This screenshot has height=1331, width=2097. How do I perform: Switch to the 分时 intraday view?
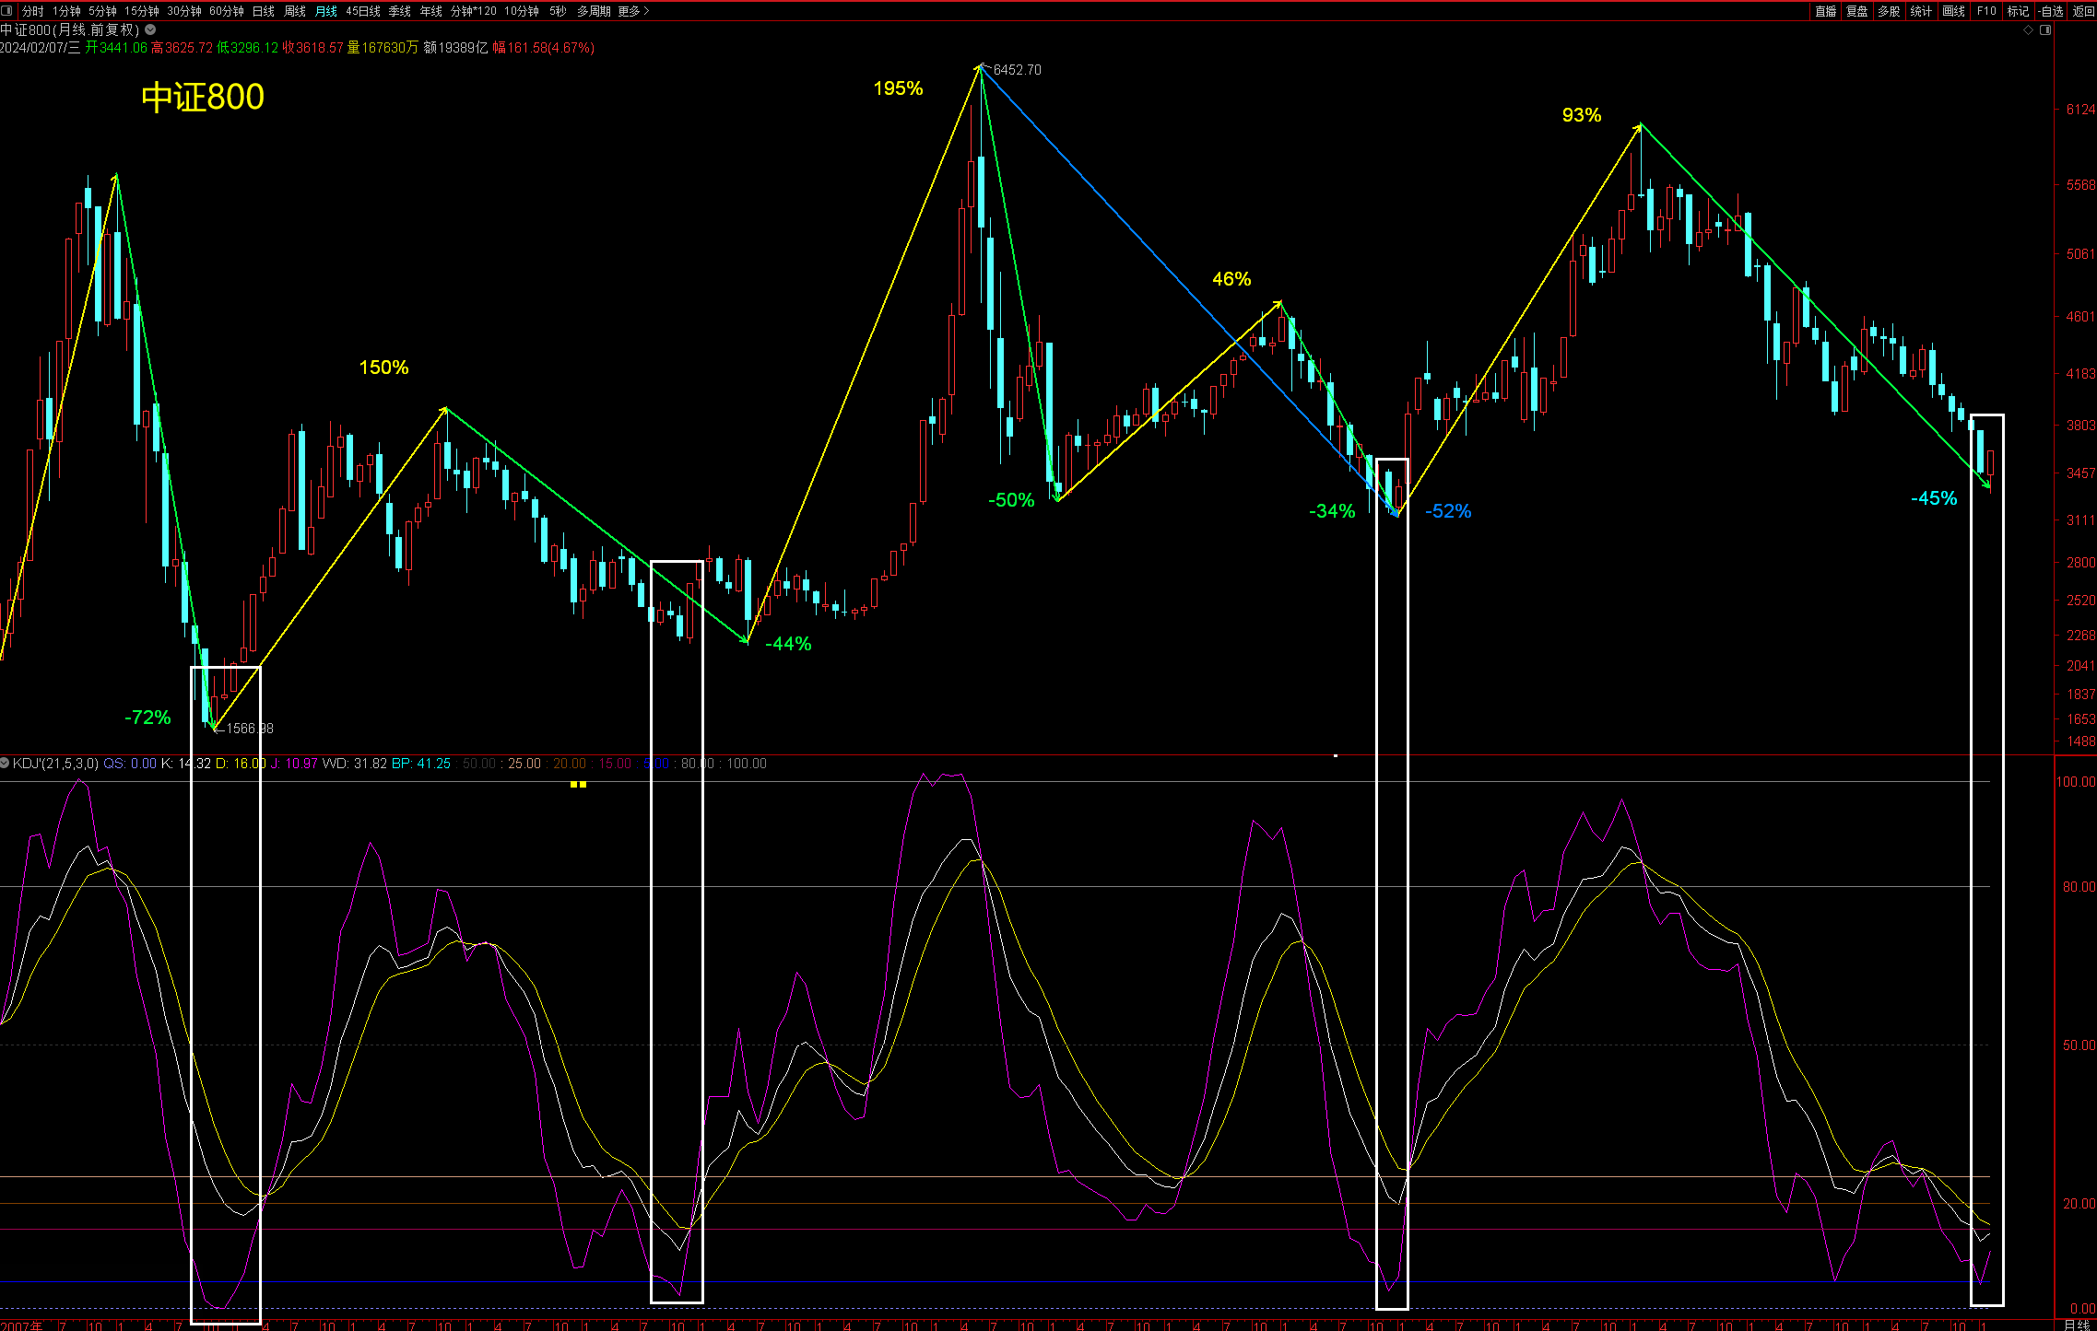(32, 11)
